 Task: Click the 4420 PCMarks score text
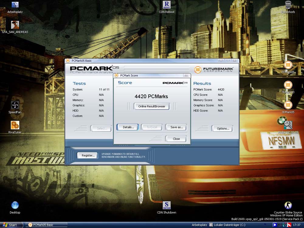(x=151, y=97)
